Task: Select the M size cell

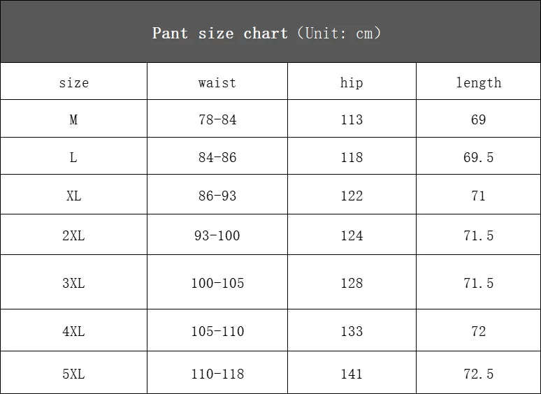Action: coord(73,119)
